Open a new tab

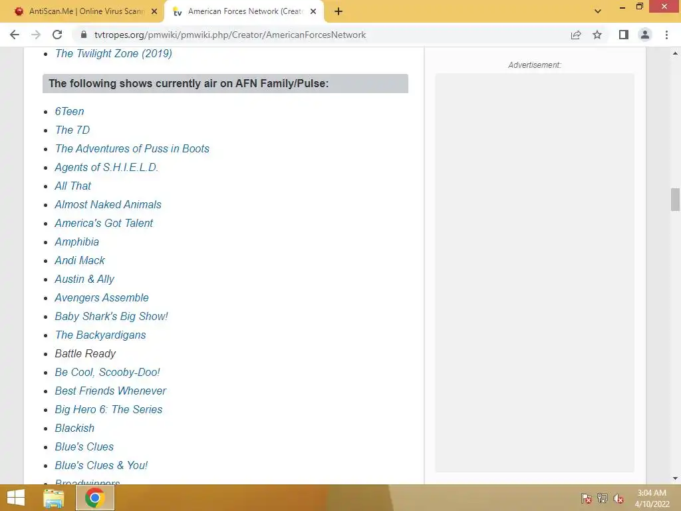(339, 11)
